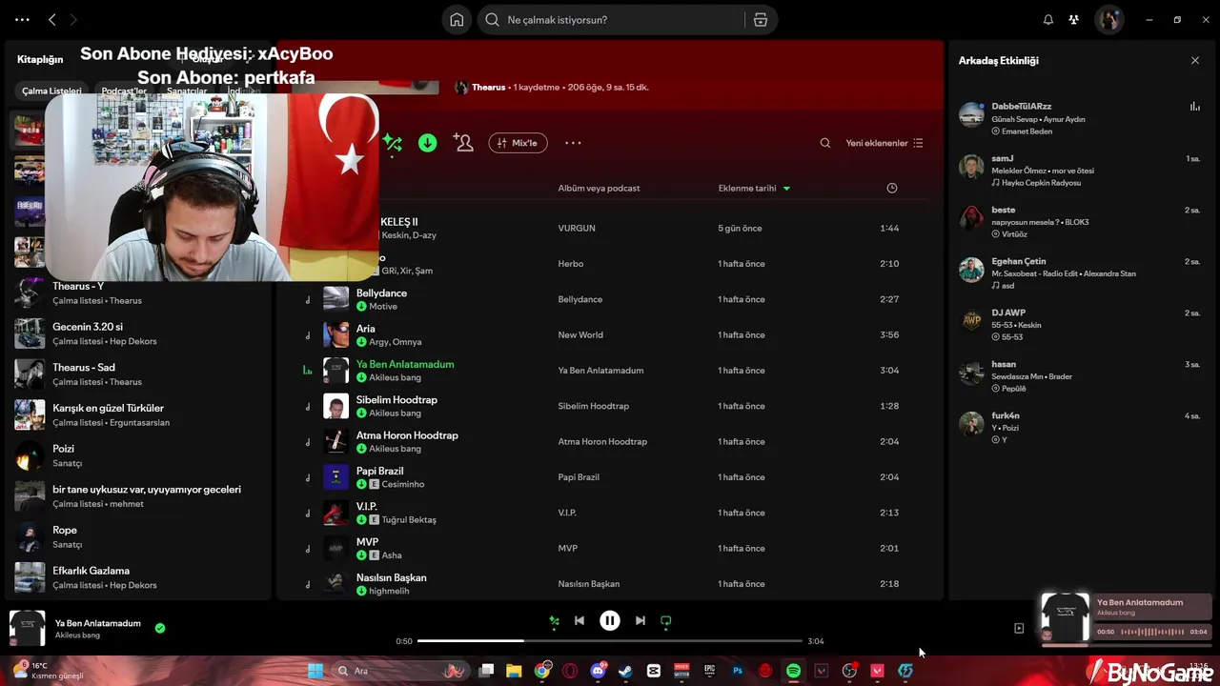This screenshot has width=1220, height=686.
Task: Select the MVP track title
Action: pos(367,542)
